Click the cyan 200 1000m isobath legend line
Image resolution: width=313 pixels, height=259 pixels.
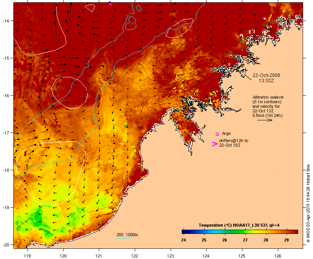click(x=124, y=238)
